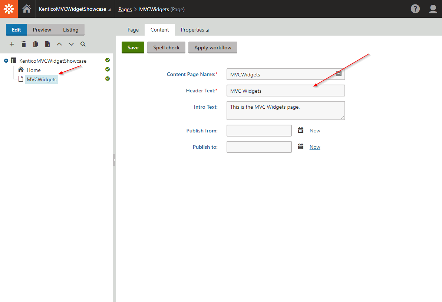Open the user profile icon
Image resolution: width=442 pixels, height=302 pixels.
[433, 9]
